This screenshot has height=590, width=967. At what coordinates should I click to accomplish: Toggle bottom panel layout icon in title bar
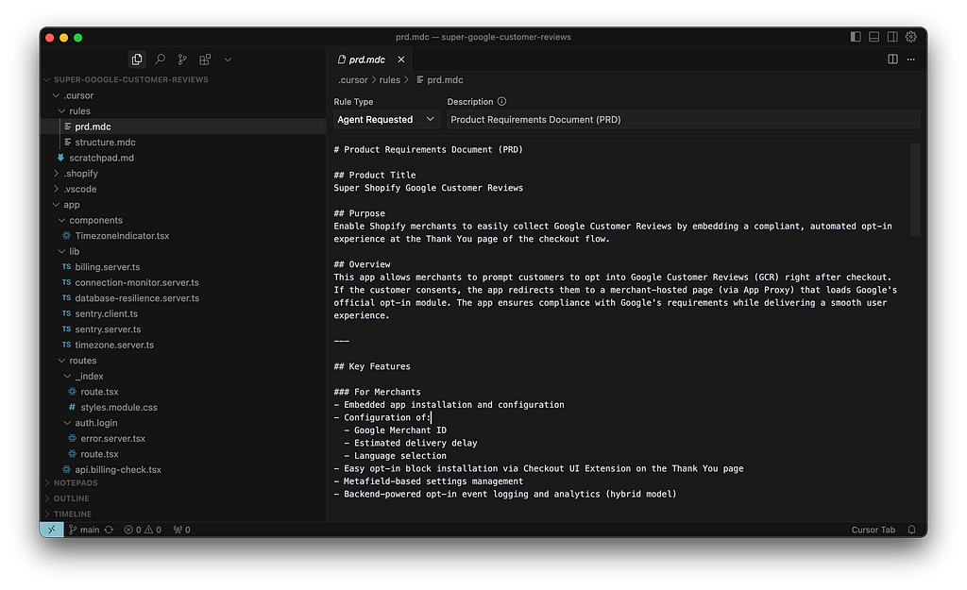pos(874,37)
